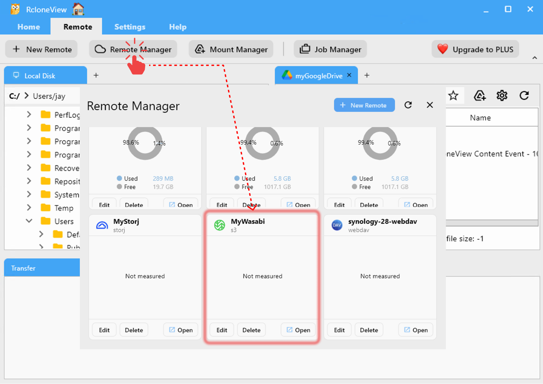The image size is (543, 384).
Task: Open a new tab with the plus sign
Action: click(367, 75)
